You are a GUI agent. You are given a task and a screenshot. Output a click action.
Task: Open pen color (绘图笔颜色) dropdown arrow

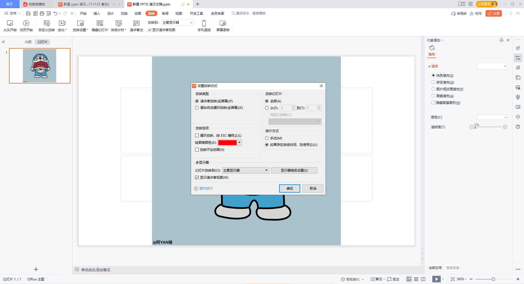click(239, 143)
